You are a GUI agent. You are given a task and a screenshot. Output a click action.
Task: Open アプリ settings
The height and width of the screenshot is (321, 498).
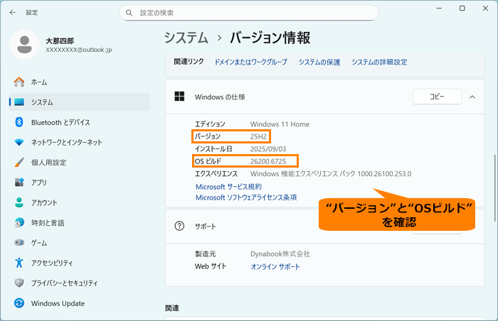click(80, 183)
